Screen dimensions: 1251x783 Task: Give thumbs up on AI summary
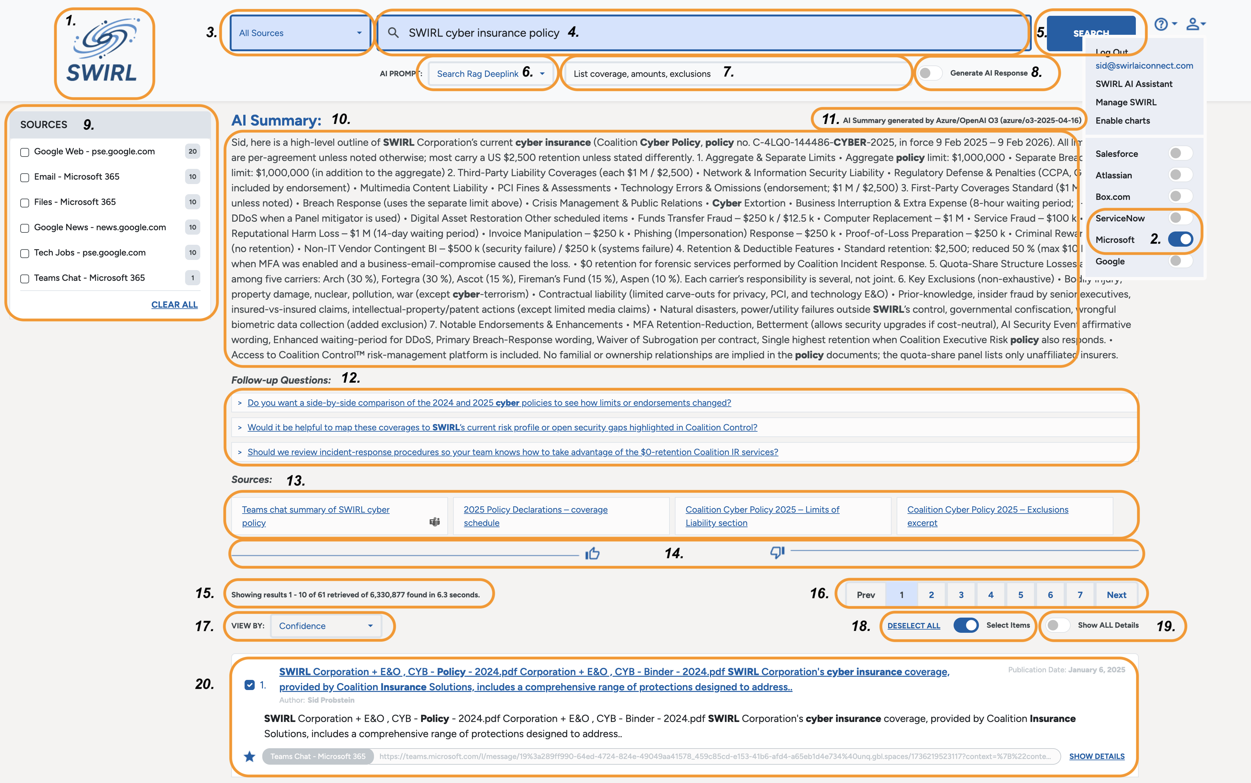pyautogui.click(x=592, y=554)
